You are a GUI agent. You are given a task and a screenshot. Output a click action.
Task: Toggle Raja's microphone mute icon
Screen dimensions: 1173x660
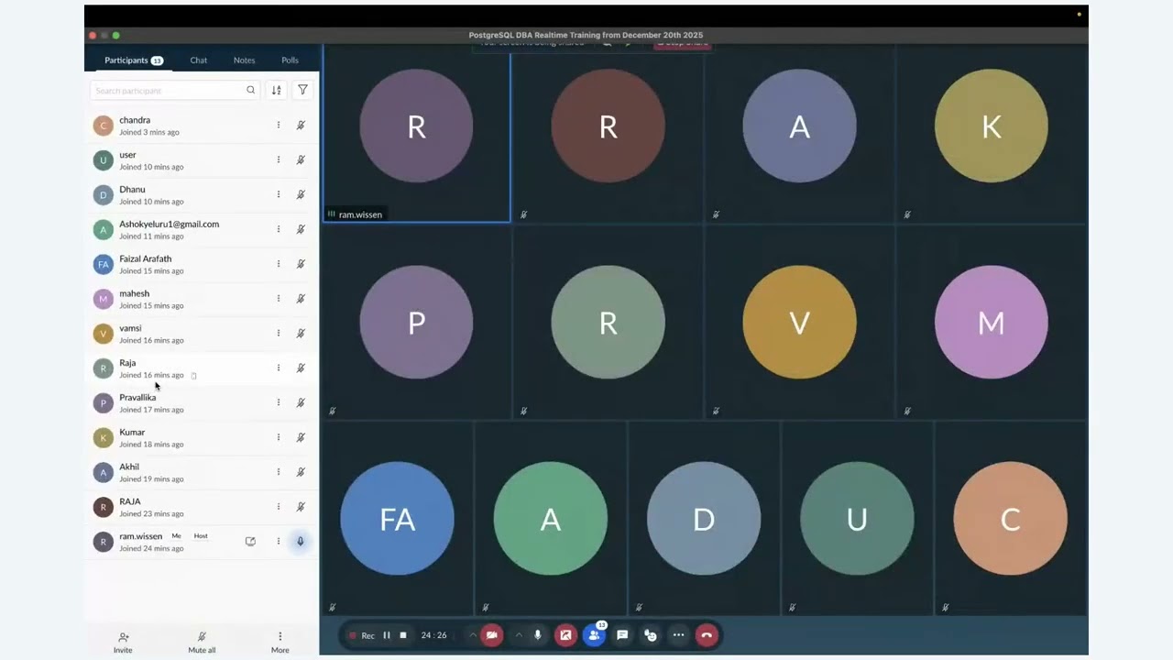(x=301, y=368)
